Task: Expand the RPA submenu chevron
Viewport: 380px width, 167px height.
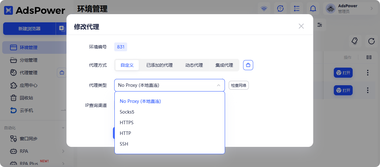Action: point(63,151)
